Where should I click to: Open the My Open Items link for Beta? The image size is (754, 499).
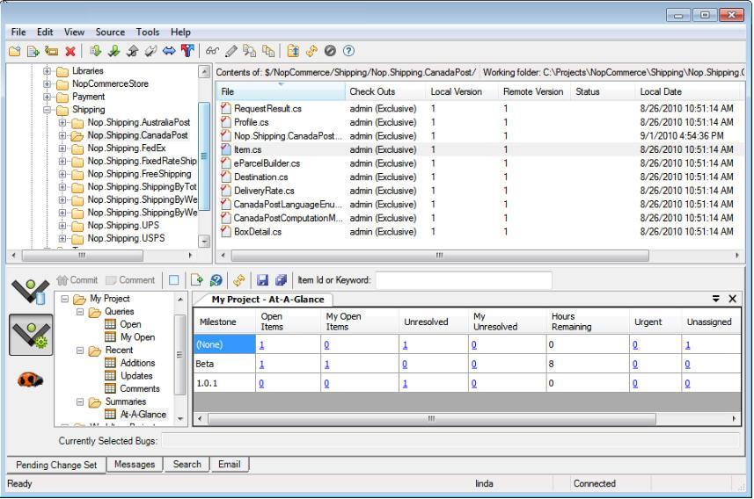(326, 365)
